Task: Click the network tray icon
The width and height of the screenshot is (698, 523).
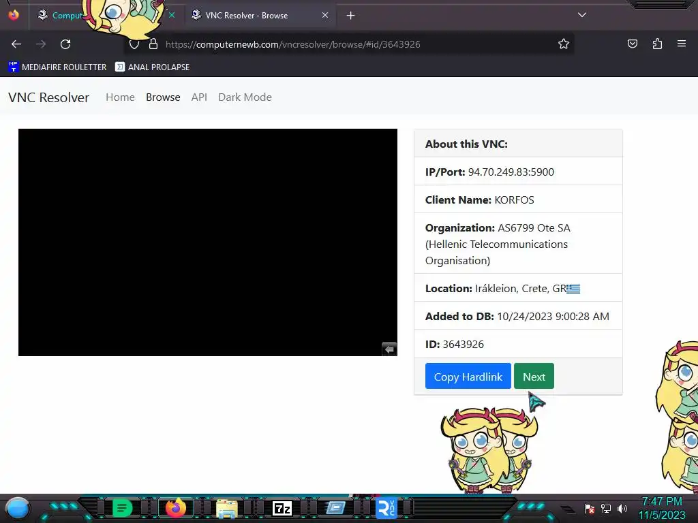Action: click(606, 508)
